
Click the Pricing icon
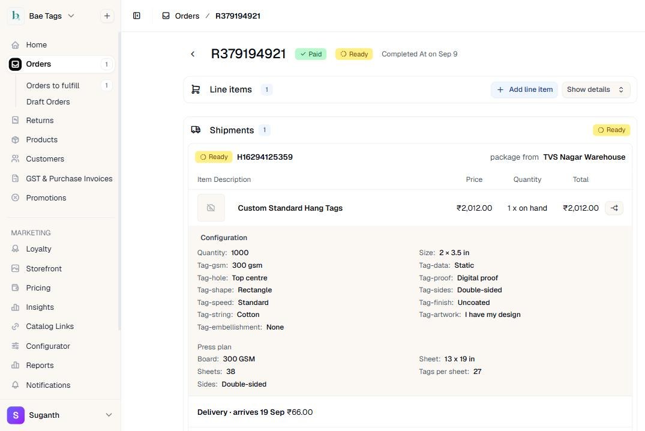click(15, 288)
